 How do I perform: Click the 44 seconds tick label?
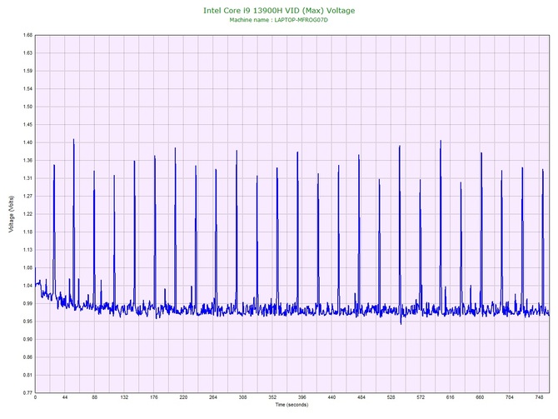(x=65, y=398)
